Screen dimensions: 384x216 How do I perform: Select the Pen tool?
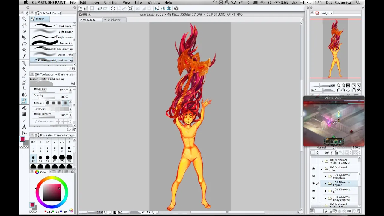pyautogui.click(x=24, y=63)
